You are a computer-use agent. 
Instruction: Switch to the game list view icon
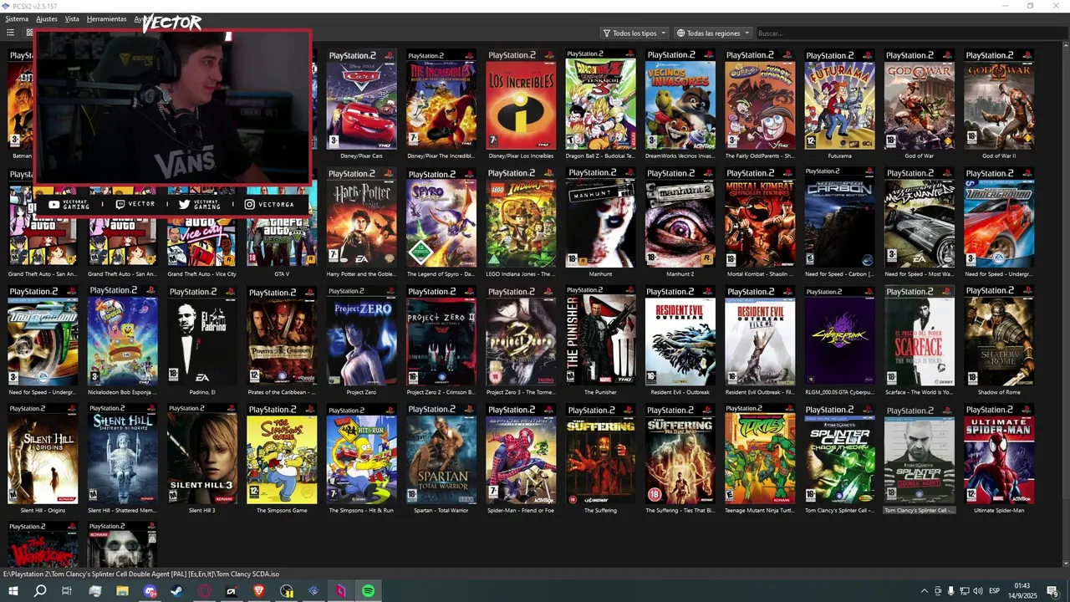pyautogui.click(x=10, y=33)
